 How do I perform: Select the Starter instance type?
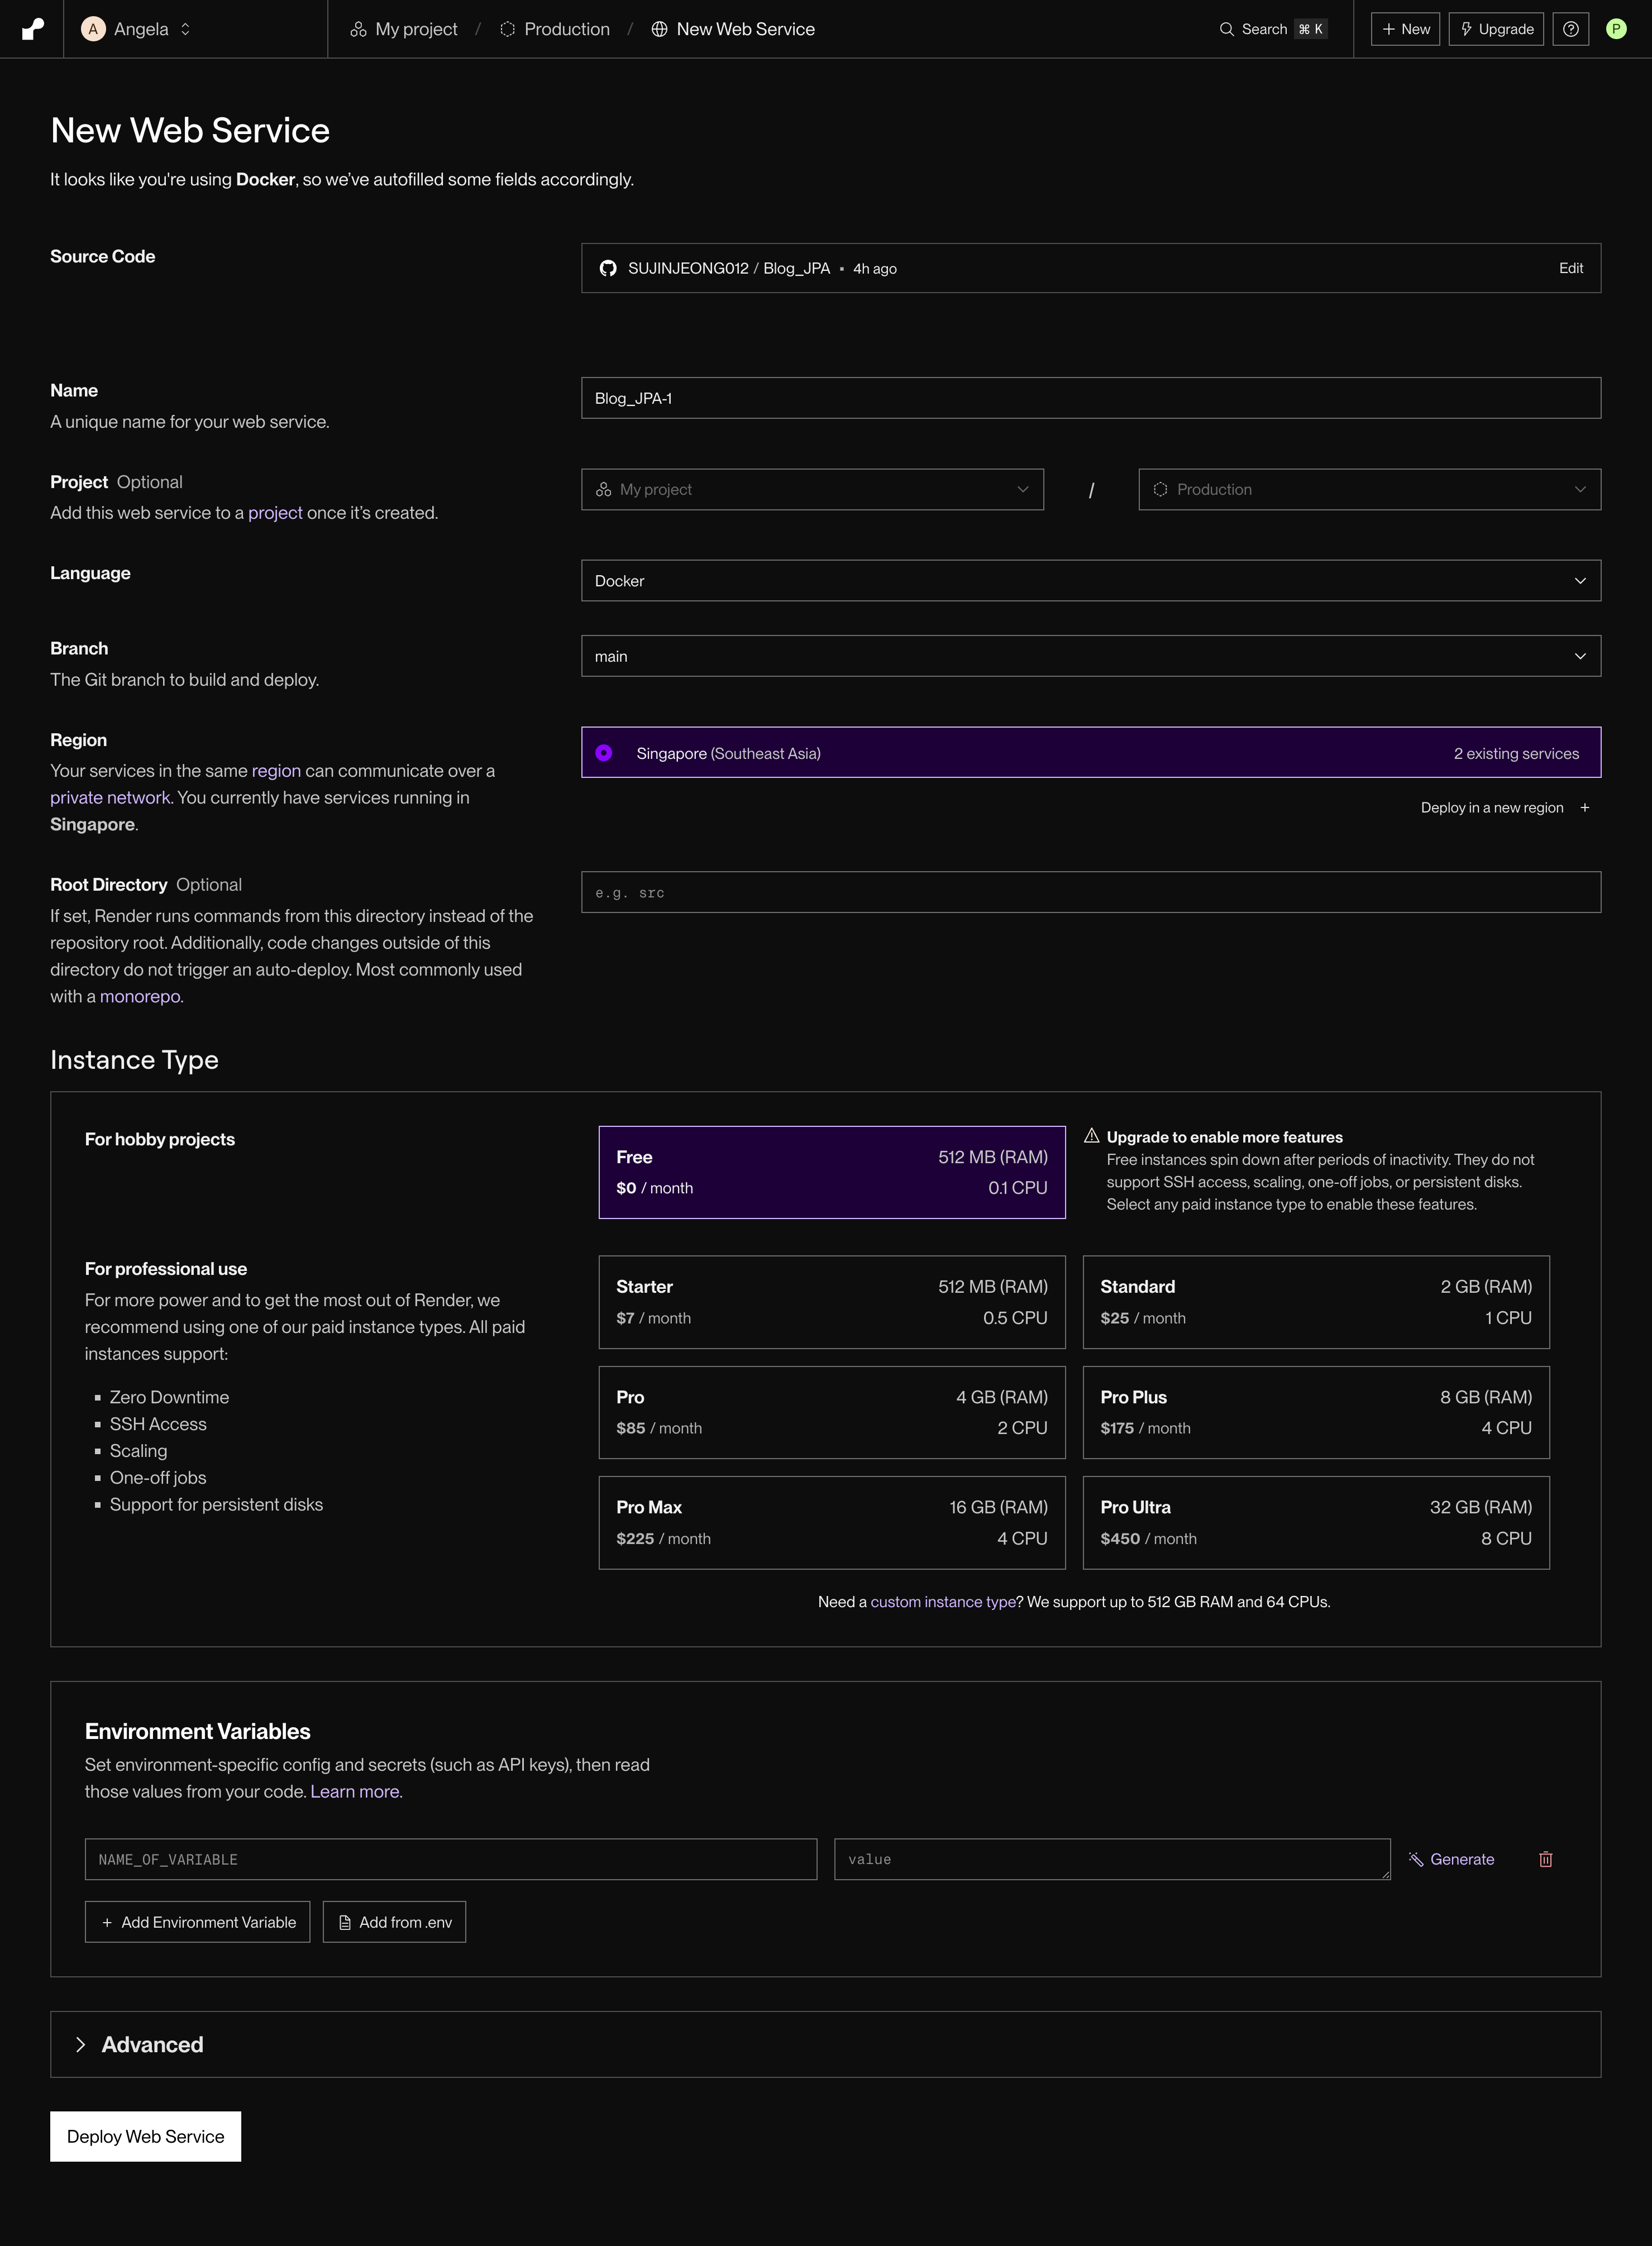tap(831, 1302)
